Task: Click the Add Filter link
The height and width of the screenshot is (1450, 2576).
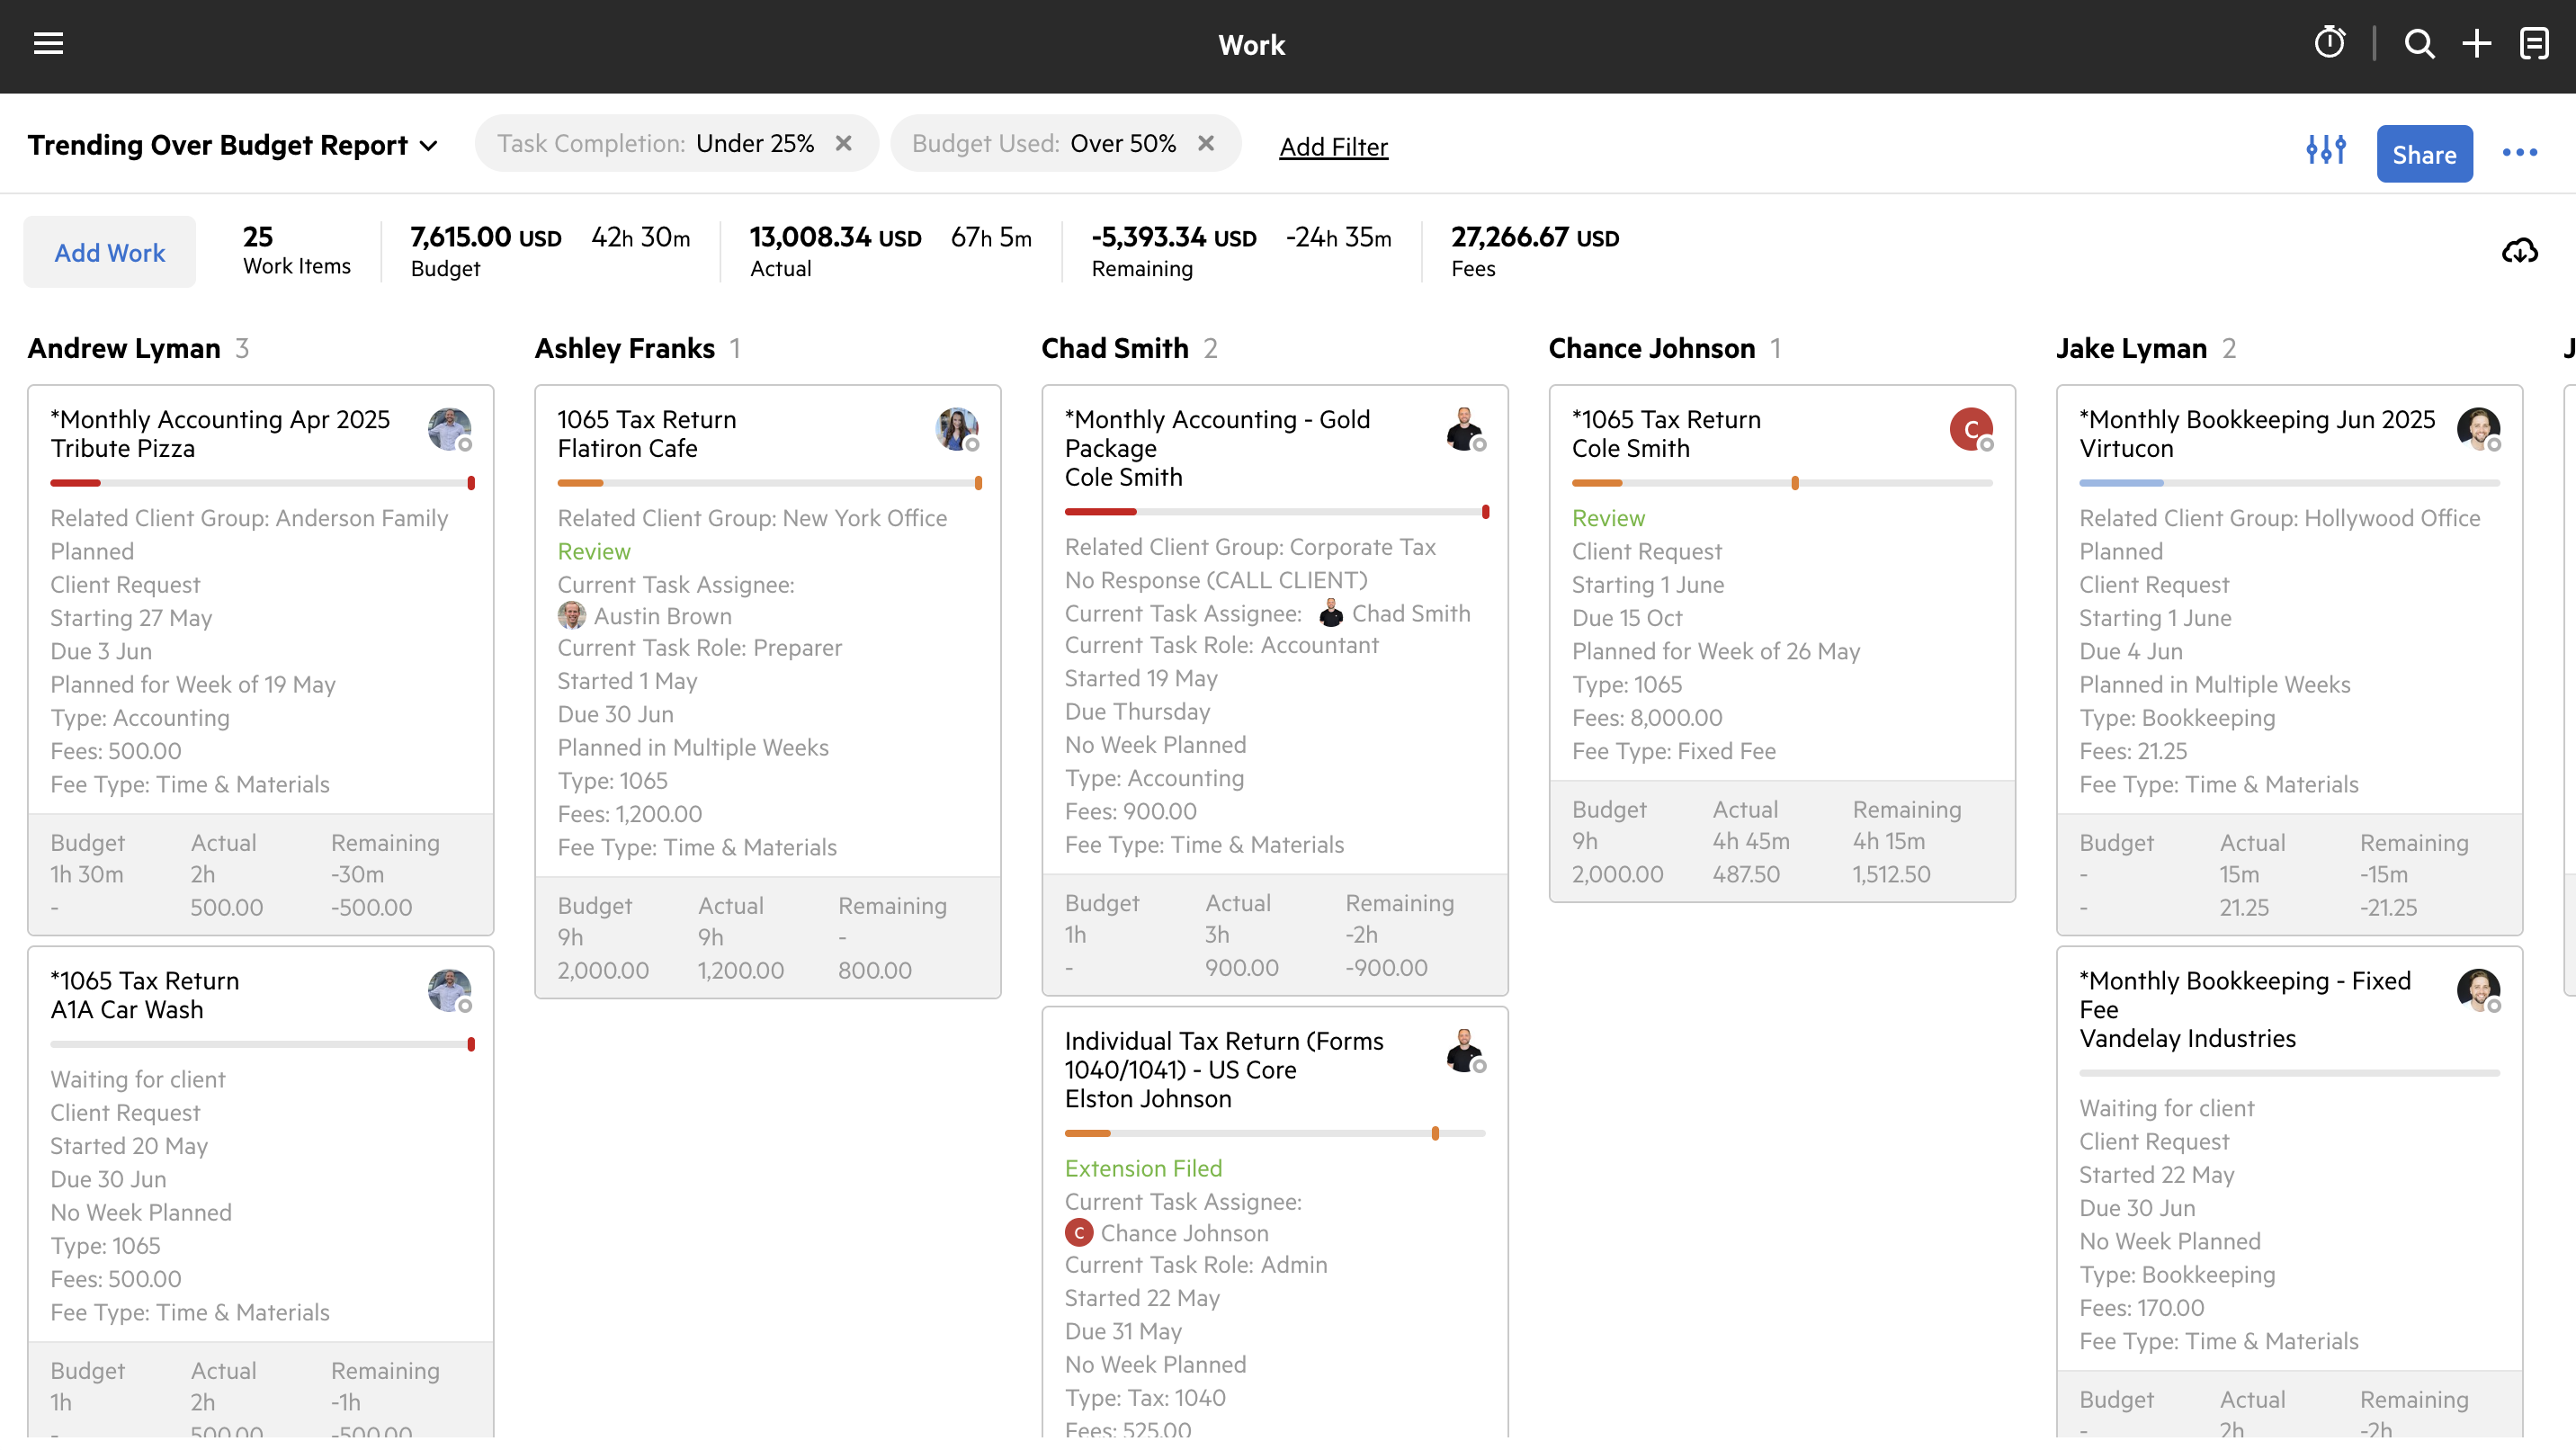Action: 1333,147
